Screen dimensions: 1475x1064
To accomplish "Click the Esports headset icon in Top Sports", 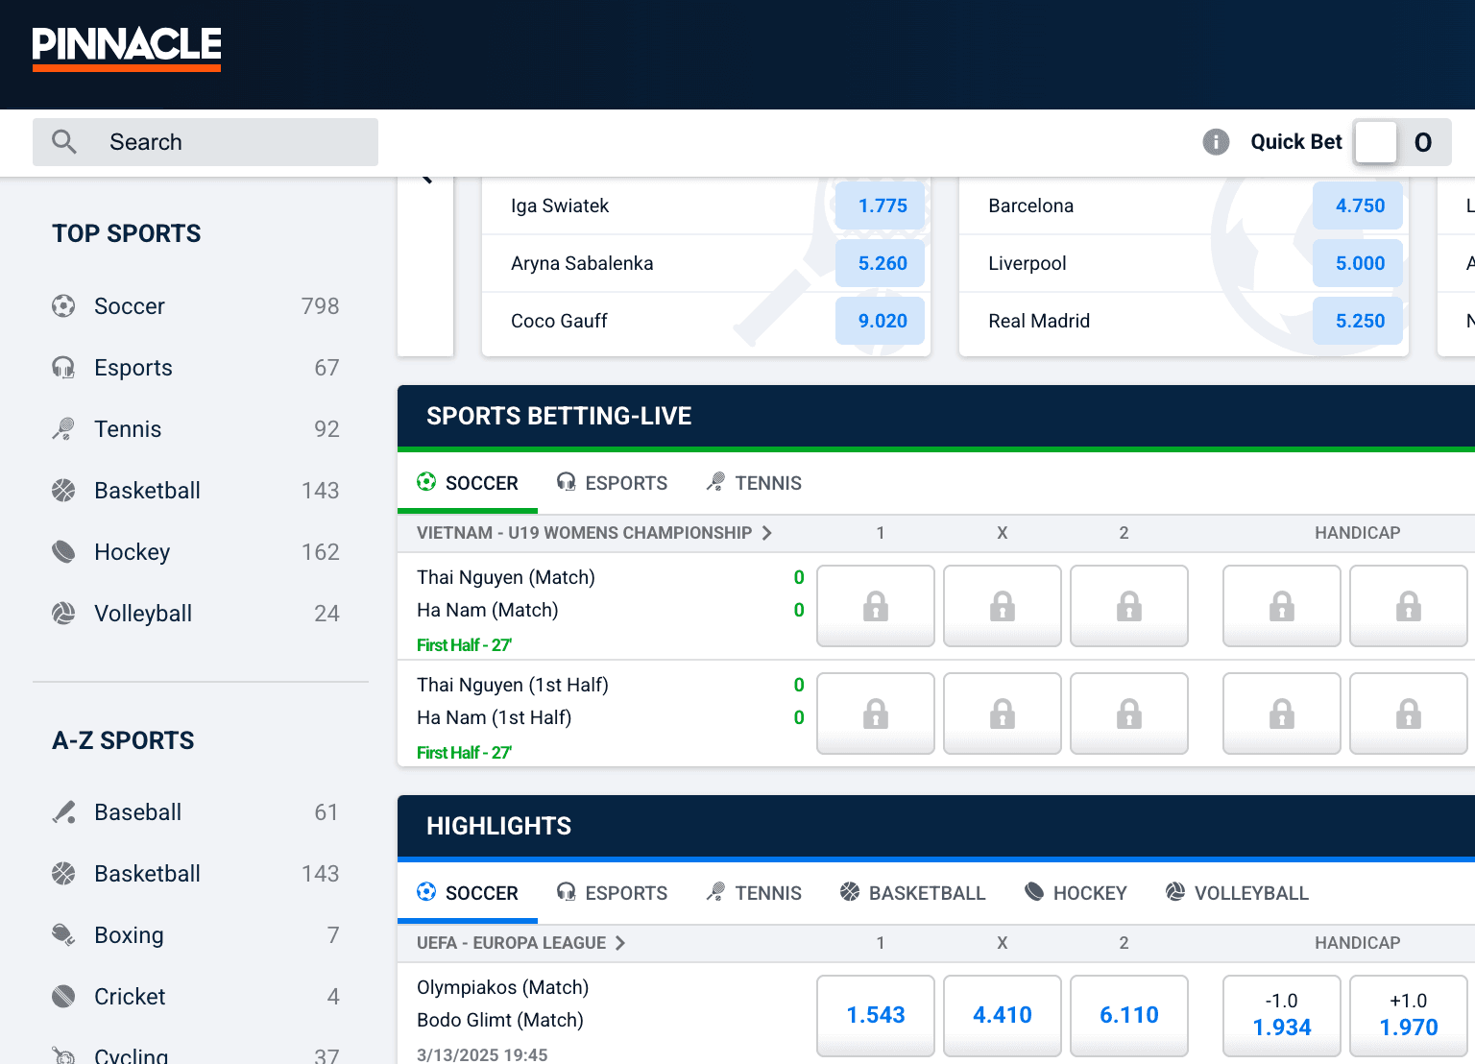I will (x=63, y=368).
